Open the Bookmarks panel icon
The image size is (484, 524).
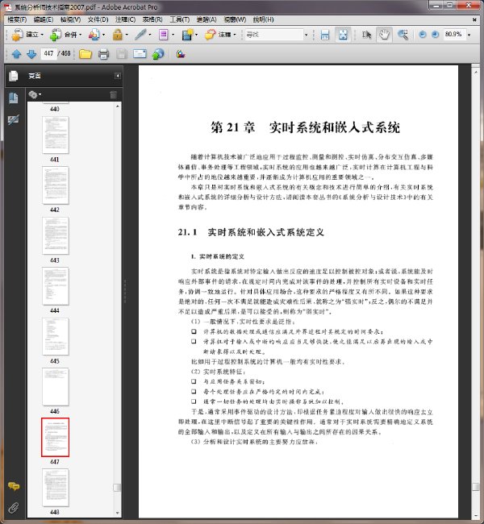pos(14,98)
